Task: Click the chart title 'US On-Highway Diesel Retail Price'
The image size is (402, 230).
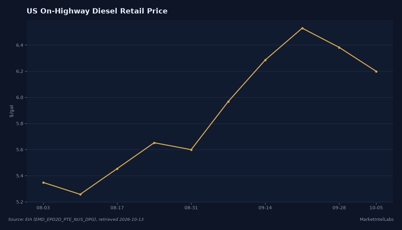Action: coord(97,11)
